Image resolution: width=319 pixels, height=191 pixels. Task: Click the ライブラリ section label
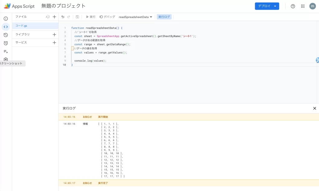[22, 34]
